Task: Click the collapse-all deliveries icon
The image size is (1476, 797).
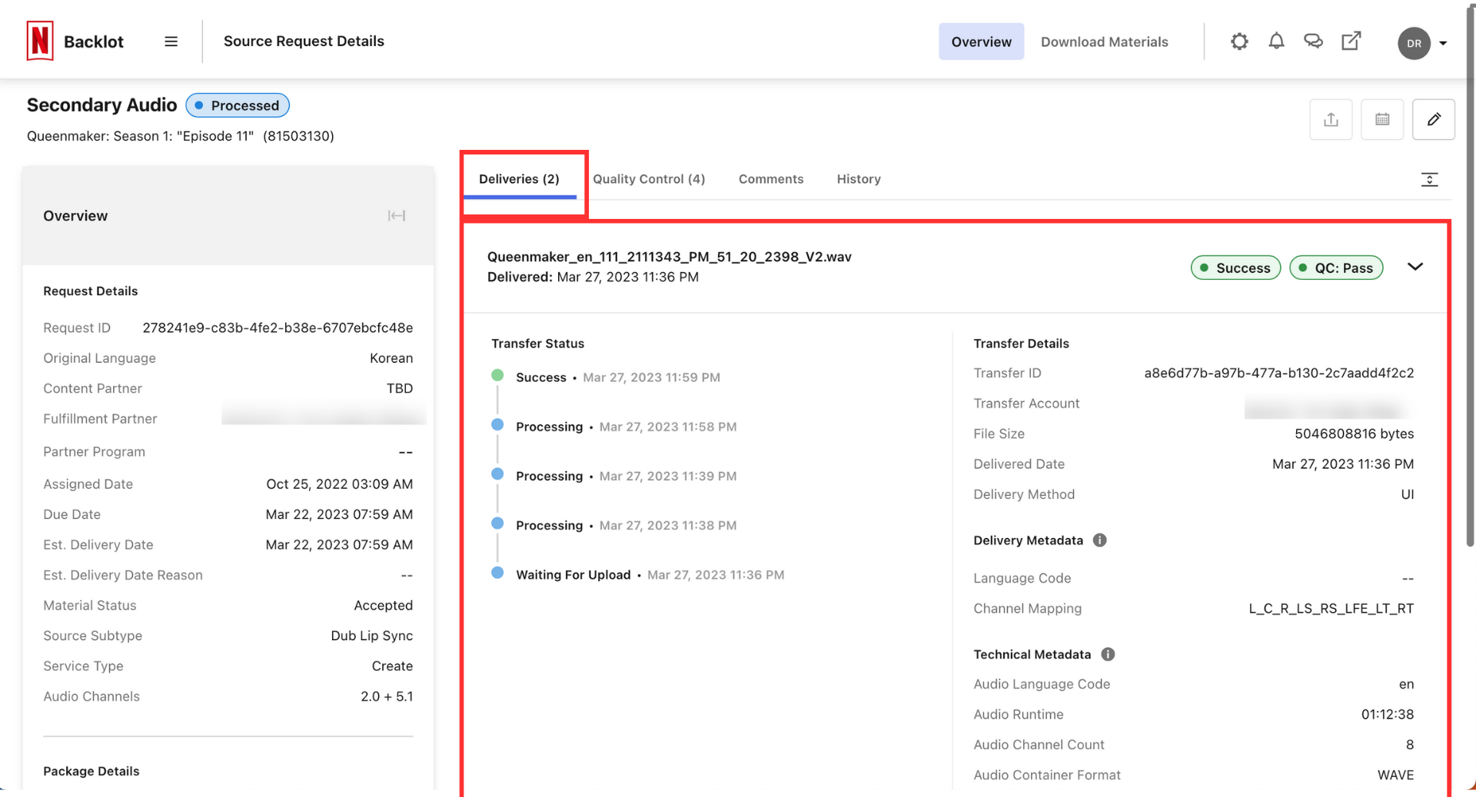Action: (1429, 179)
